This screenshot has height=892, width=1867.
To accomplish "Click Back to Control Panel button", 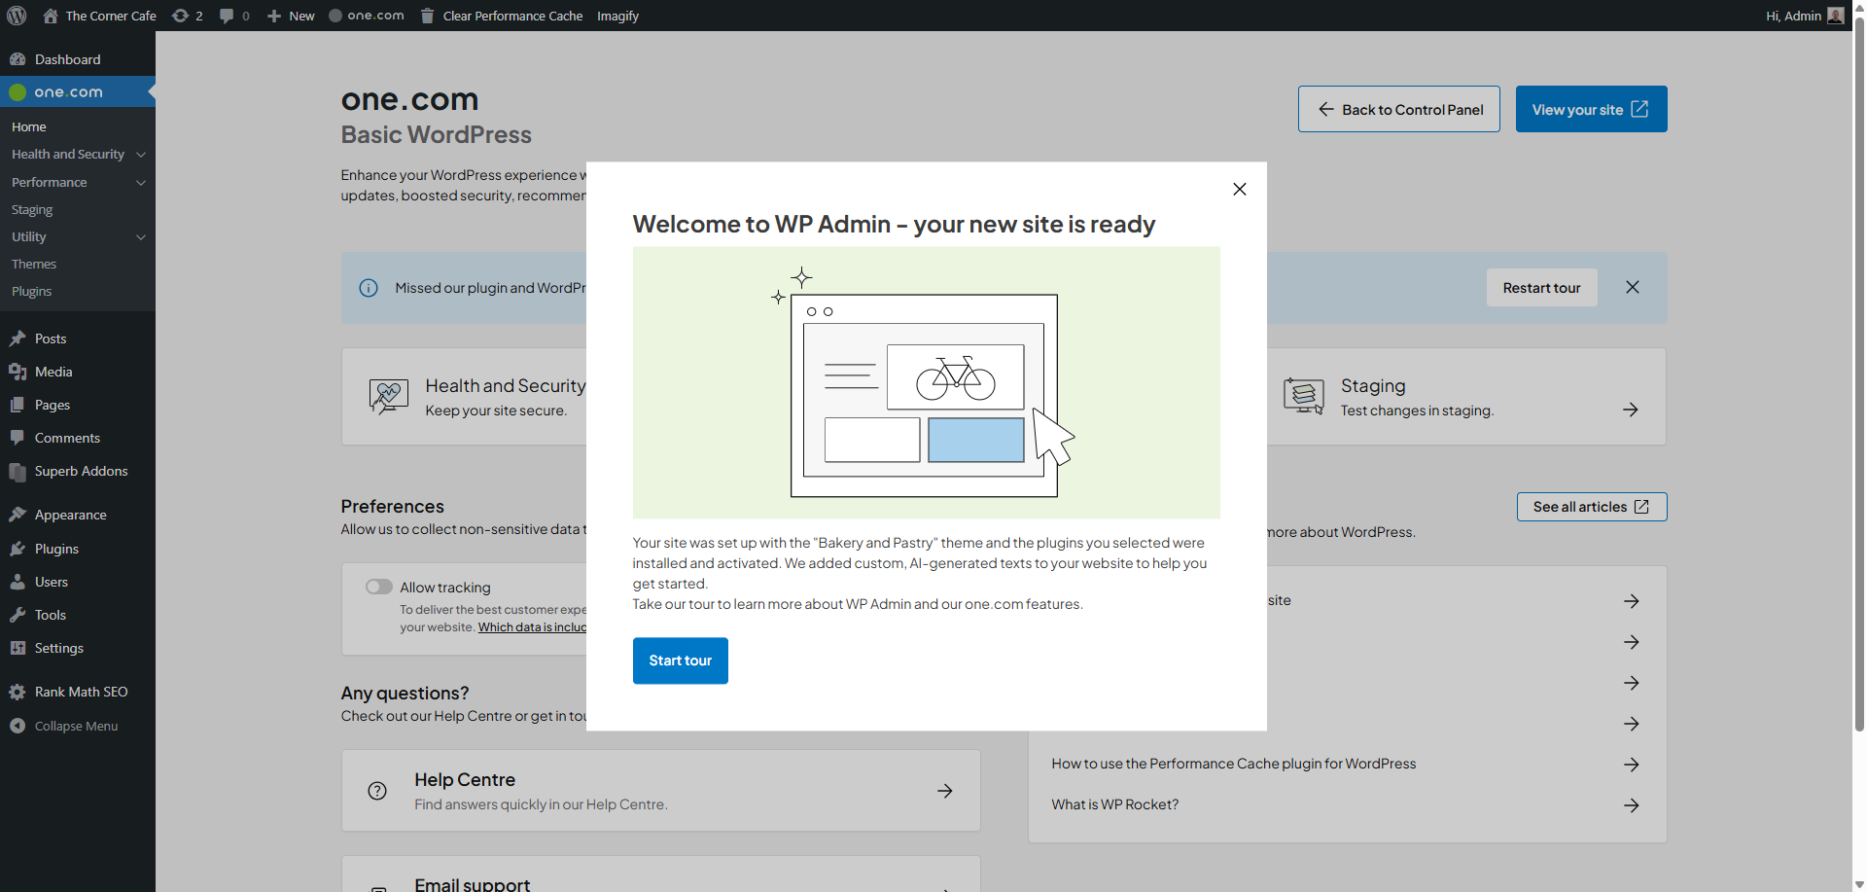I will point(1399,109).
